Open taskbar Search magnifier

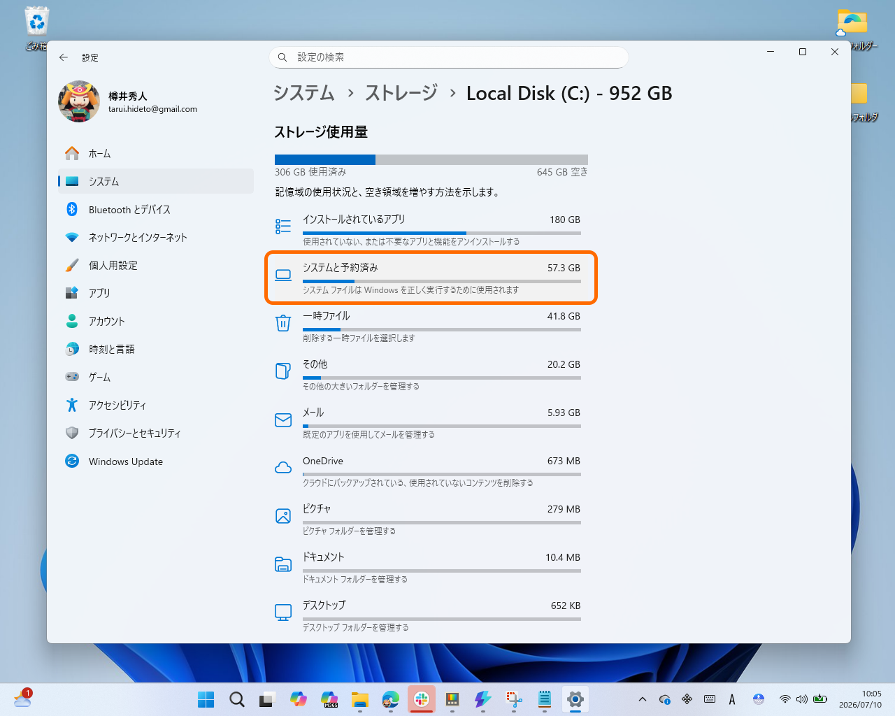click(237, 699)
